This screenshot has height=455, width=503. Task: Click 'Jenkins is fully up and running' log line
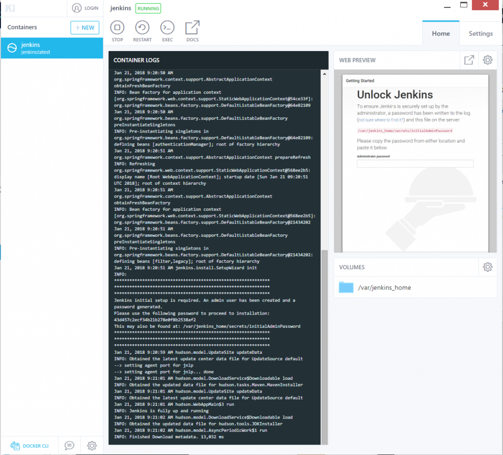(161, 411)
